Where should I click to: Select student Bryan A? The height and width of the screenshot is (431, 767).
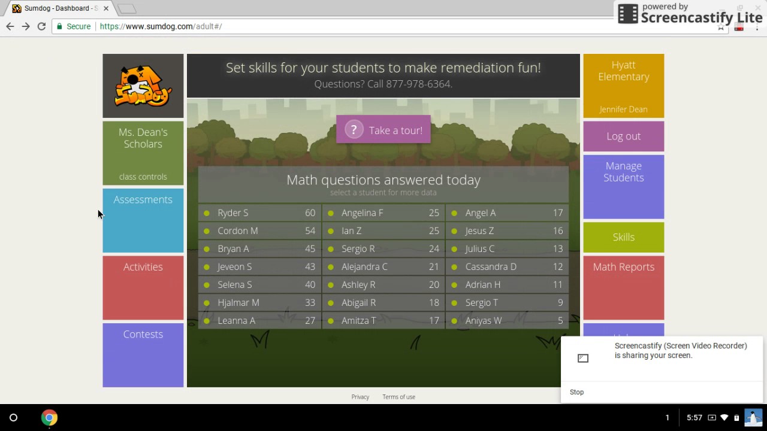pos(259,248)
